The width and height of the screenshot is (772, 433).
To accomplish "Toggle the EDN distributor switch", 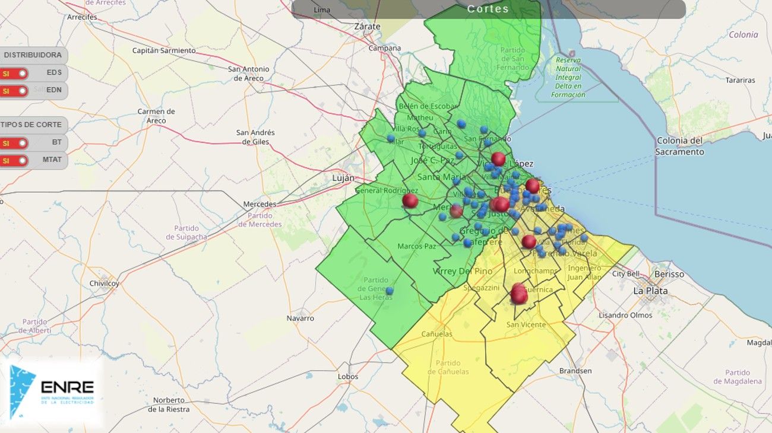I will click(14, 91).
